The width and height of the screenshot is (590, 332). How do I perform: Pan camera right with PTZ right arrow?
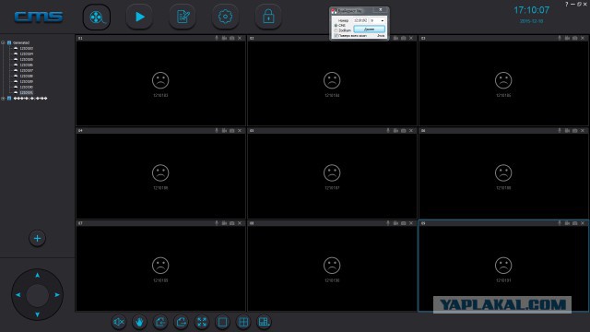pos(57,295)
